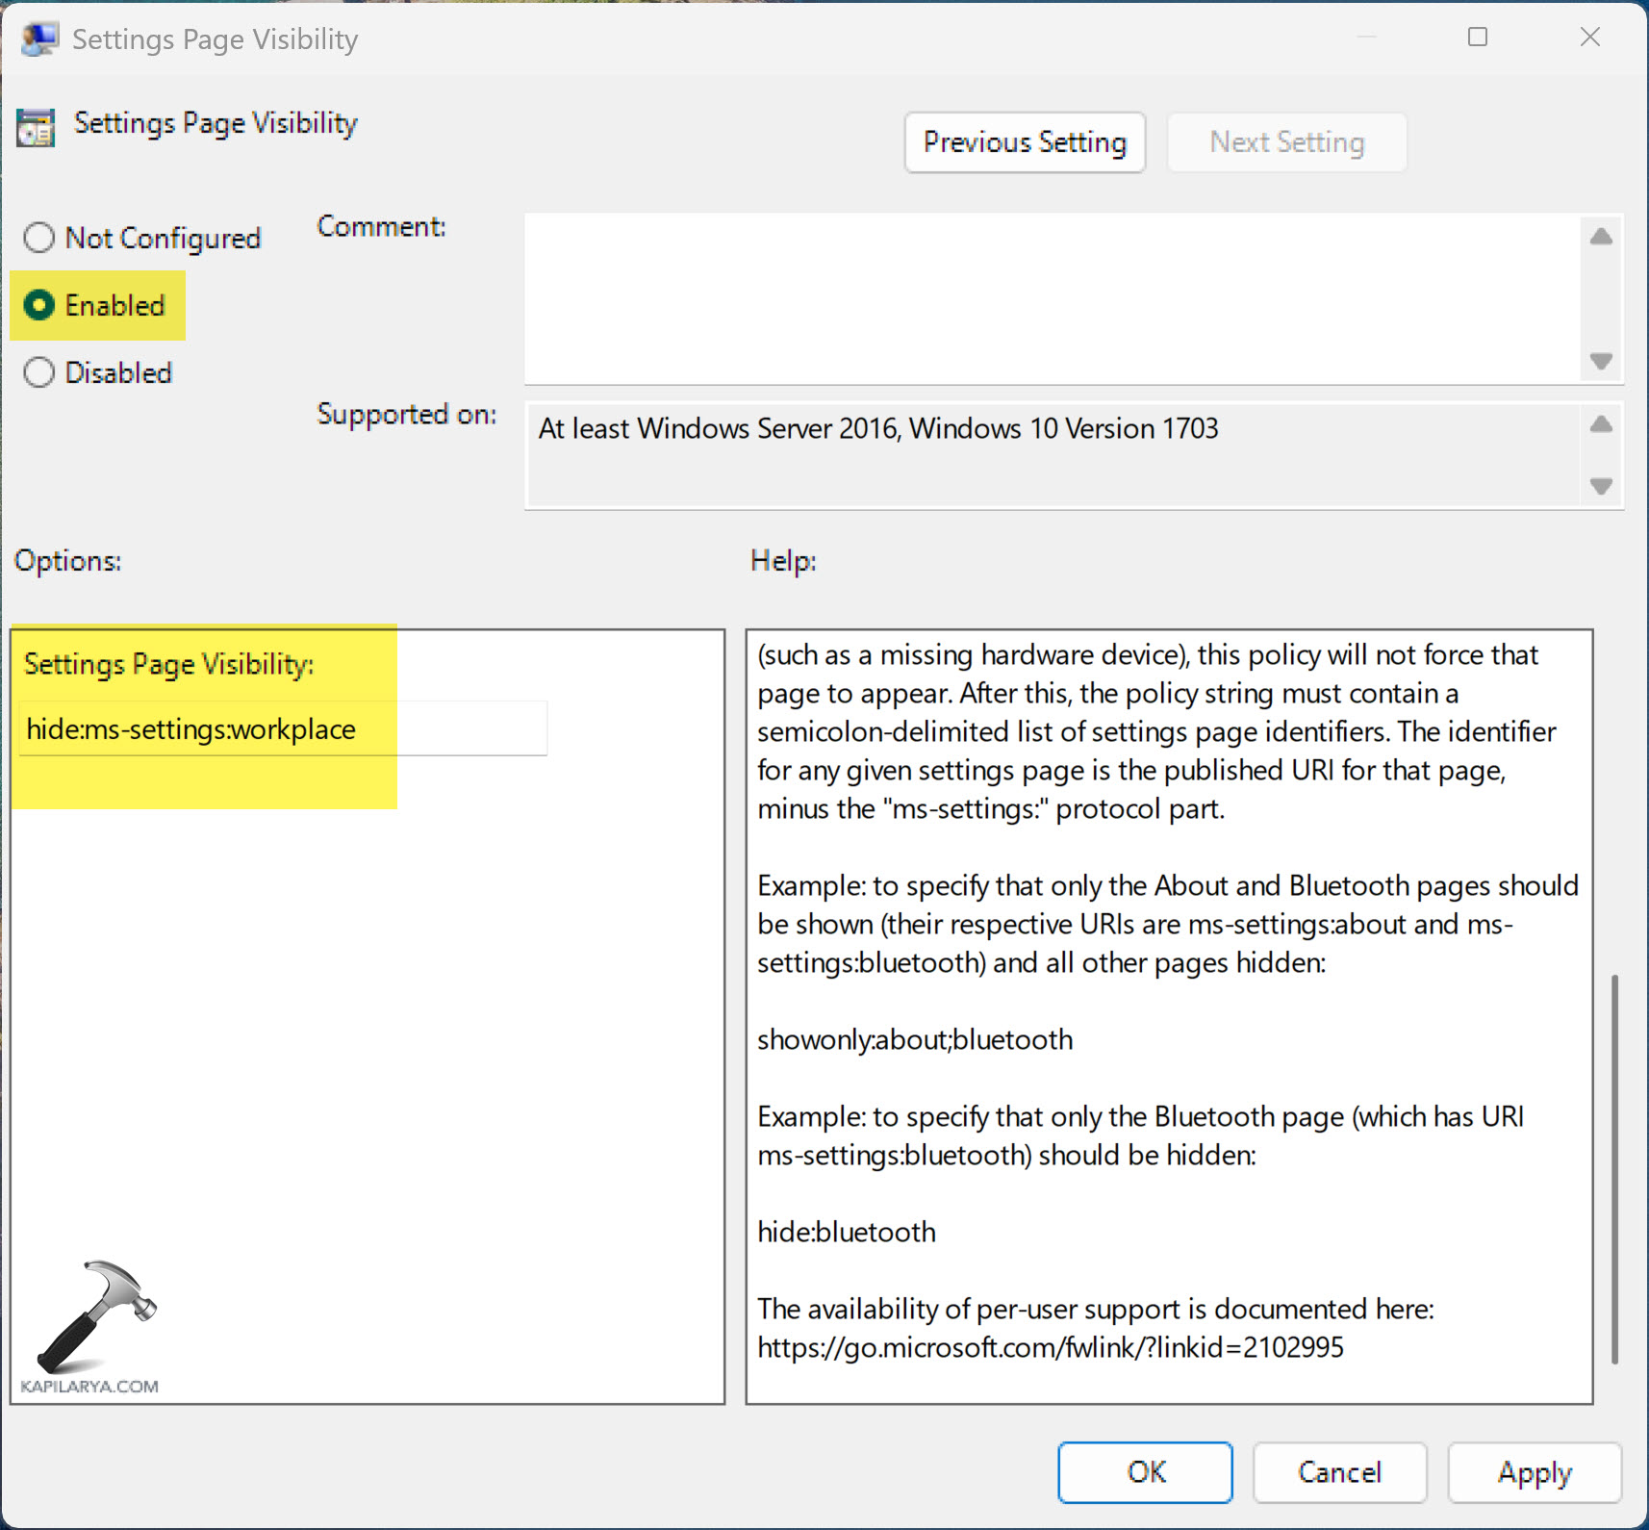1649x1530 pixels.
Task: Click the Next Setting button
Action: 1287,141
